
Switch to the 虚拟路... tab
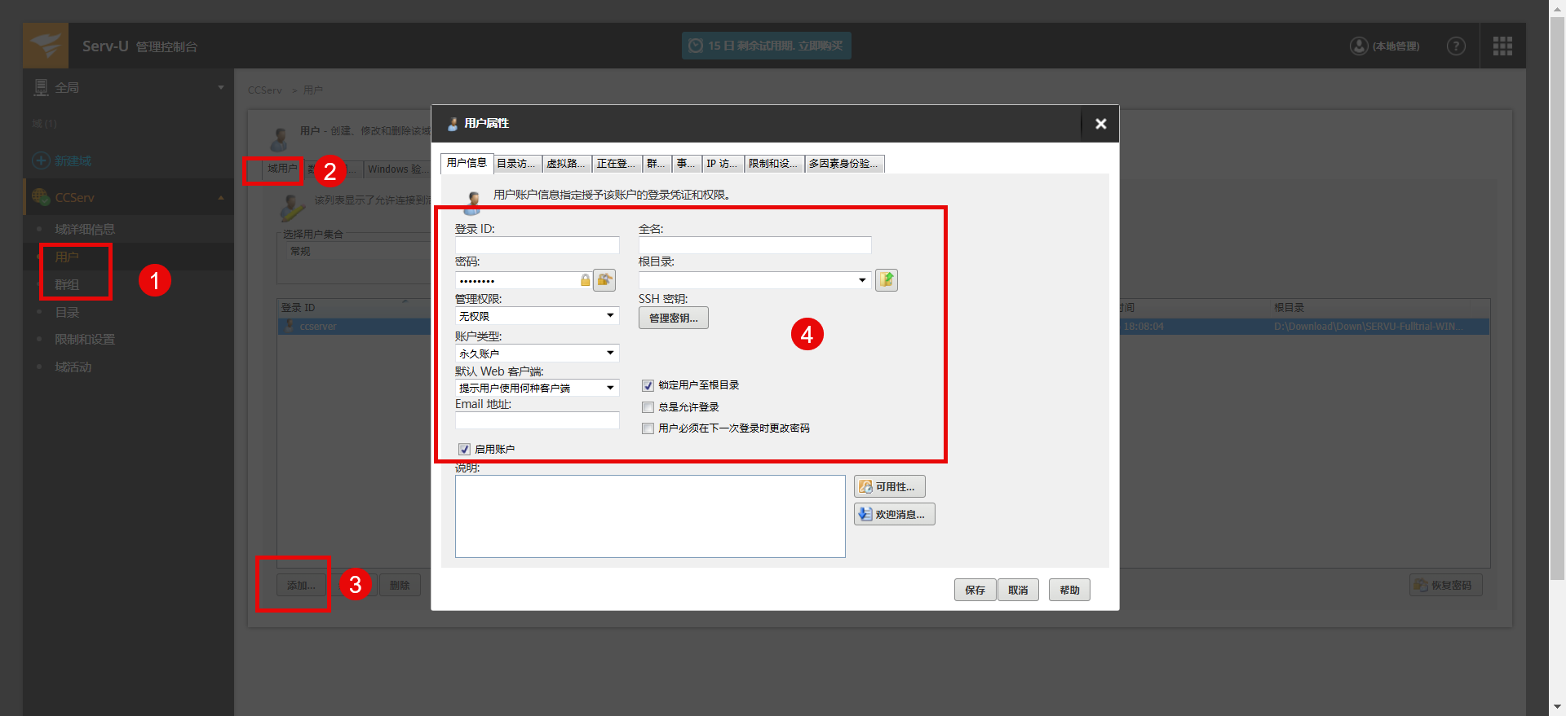point(566,164)
